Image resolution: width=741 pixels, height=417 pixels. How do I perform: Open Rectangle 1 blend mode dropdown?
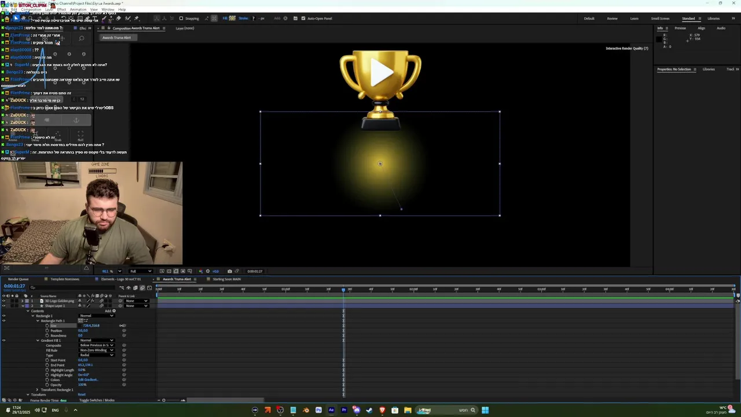click(97, 316)
